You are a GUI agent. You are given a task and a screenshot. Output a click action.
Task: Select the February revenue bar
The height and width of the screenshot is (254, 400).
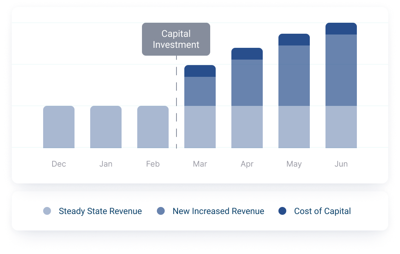(x=153, y=127)
